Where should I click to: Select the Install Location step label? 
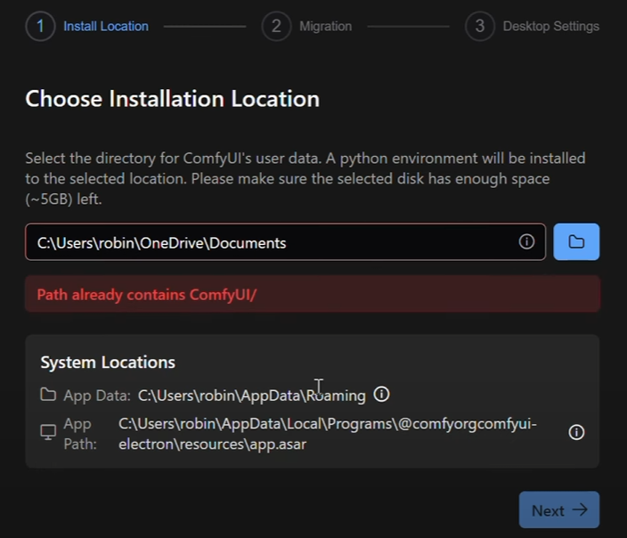[106, 26]
